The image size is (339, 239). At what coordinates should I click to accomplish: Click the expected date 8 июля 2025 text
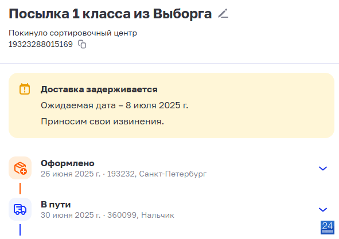(157, 105)
